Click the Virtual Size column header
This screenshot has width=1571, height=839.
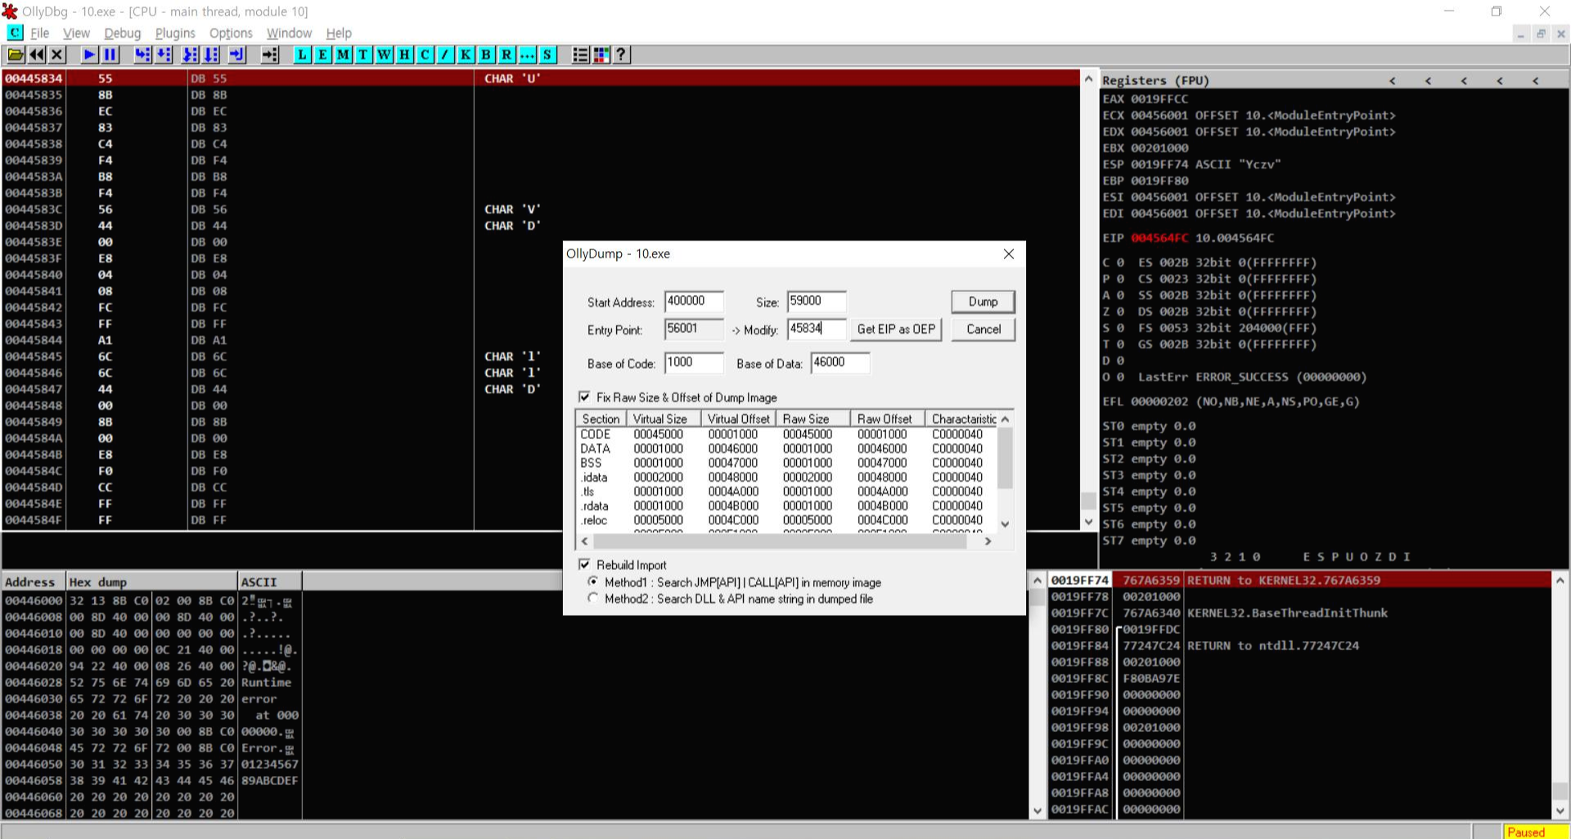click(664, 419)
